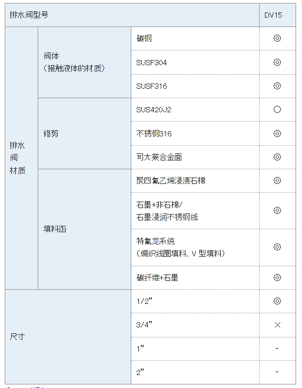The image size is (302, 388).
Task: Click the double-circle mark in SUSF304 row
Action: coord(277,62)
